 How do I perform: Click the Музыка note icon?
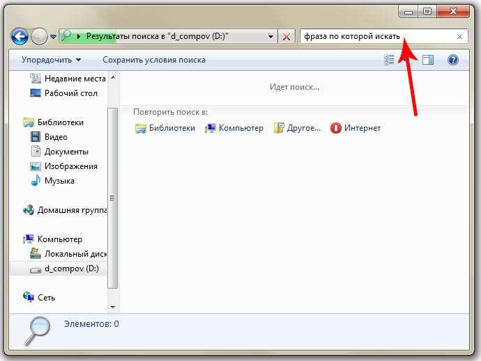[36, 180]
